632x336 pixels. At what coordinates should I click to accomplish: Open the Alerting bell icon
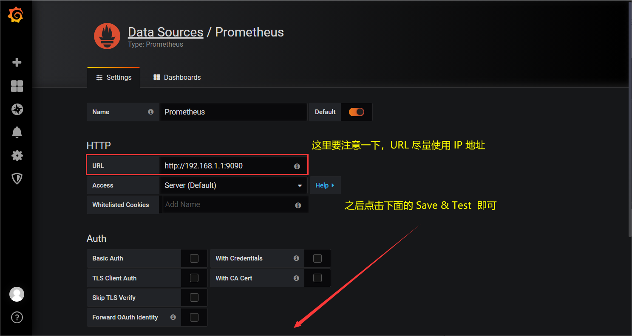click(17, 132)
